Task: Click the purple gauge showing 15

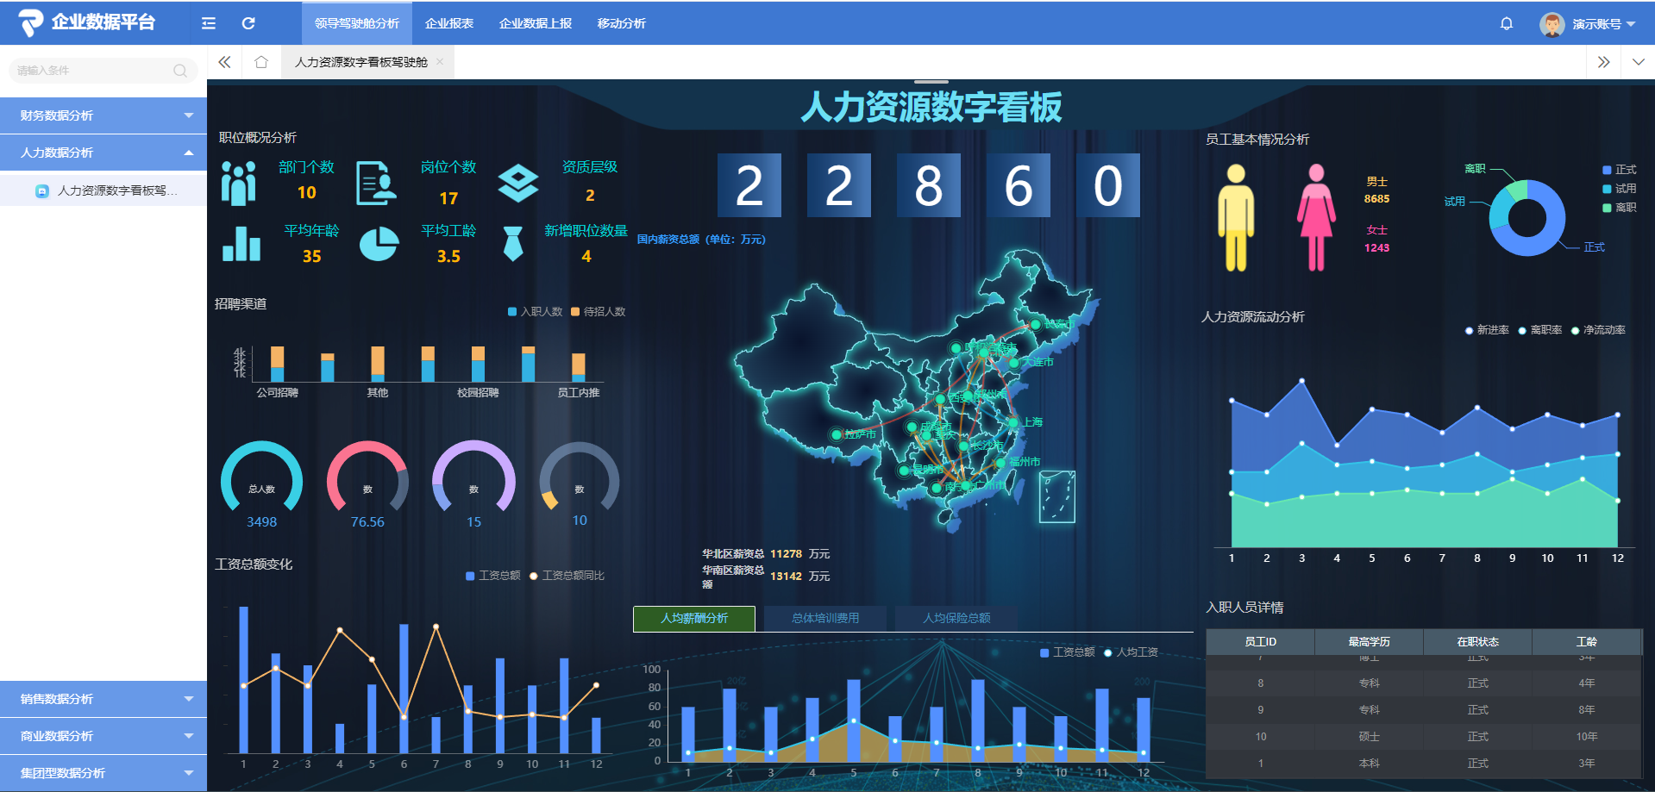Action: click(473, 478)
